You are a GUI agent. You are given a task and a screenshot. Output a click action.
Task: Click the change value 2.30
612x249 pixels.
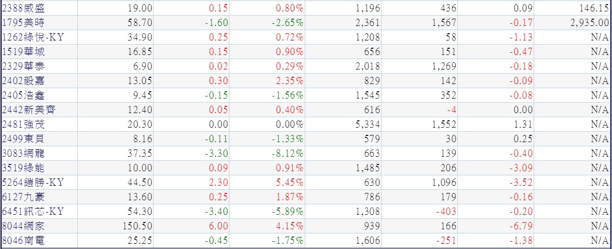(x=219, y=183)
